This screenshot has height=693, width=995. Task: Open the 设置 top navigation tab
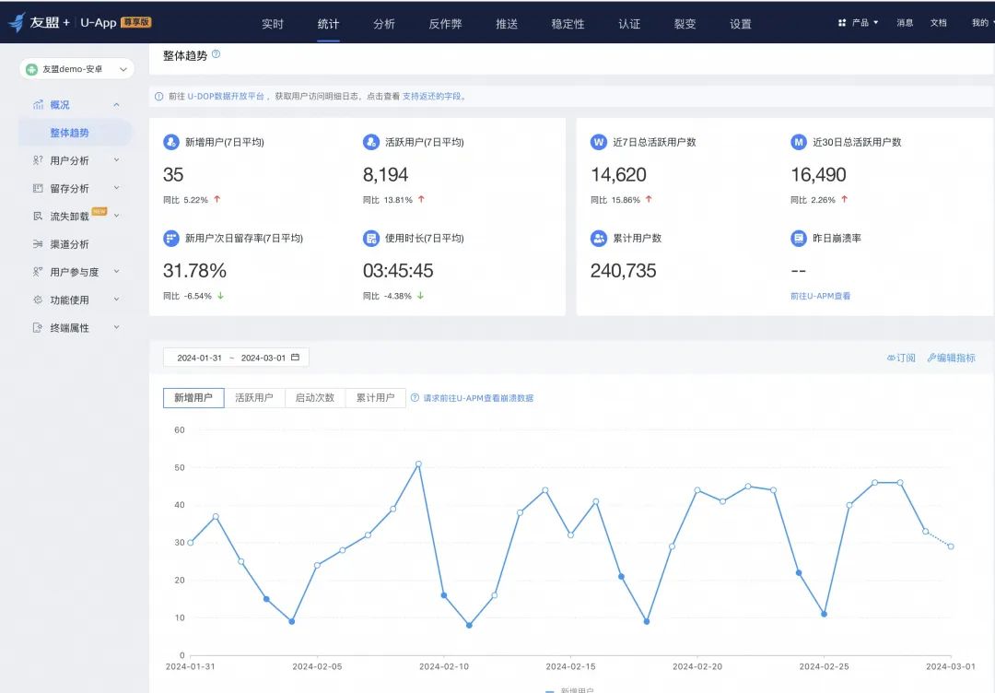pyautogui.click(x=741, y=23)
